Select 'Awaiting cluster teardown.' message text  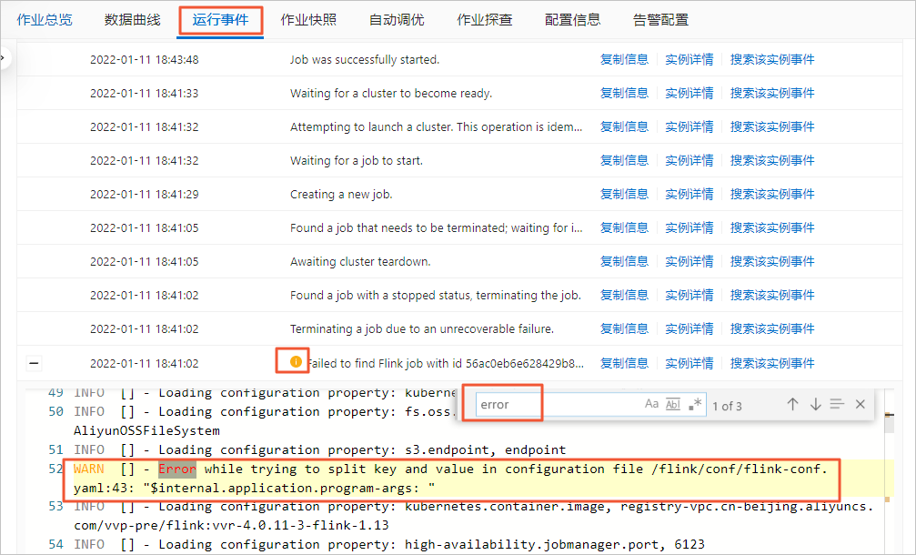[x=360, y=262]
